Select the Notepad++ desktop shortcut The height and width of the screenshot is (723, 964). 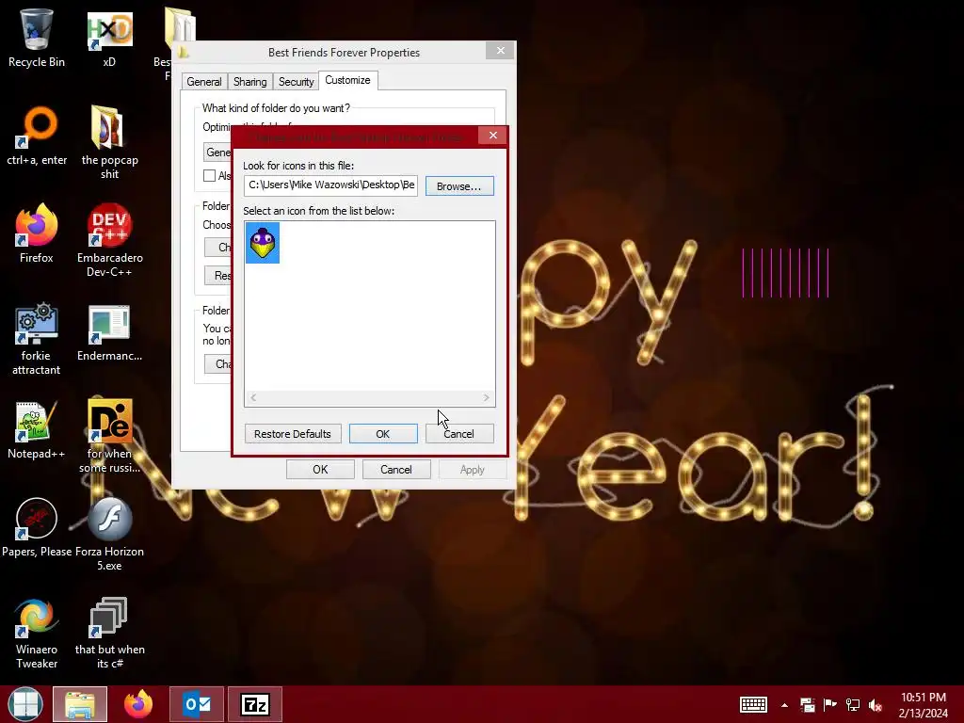coord(37,430)
